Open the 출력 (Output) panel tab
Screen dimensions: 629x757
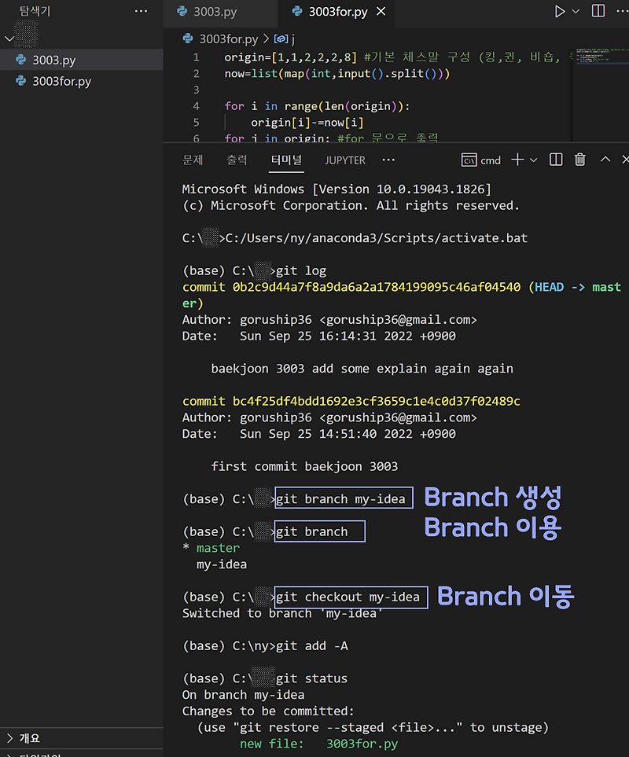[x=237, y=160]
